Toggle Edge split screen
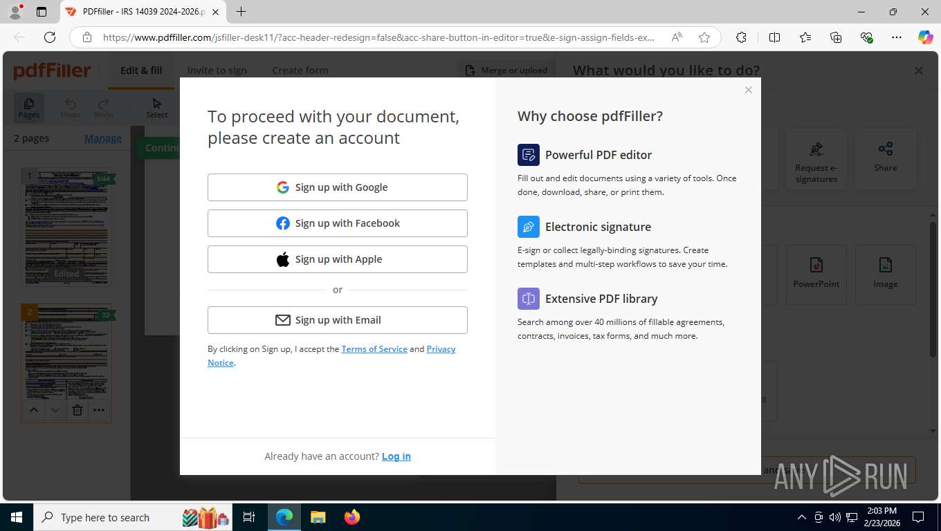 point(775,37)
